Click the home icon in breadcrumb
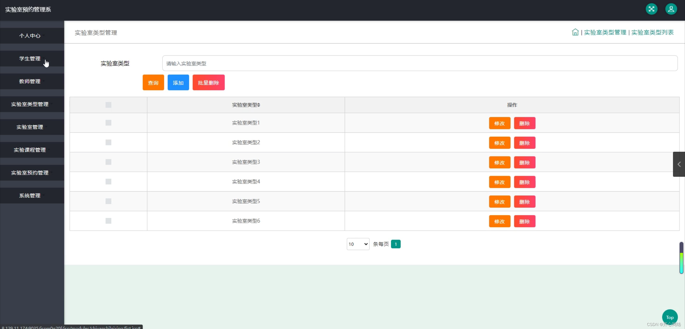The image size is (685, 329). click(575, 32)
